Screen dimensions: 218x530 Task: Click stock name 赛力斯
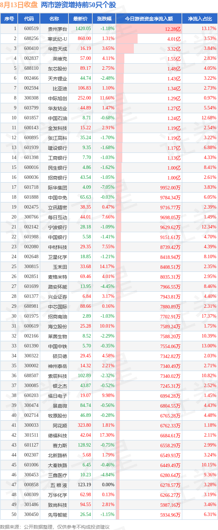[60, 445]
